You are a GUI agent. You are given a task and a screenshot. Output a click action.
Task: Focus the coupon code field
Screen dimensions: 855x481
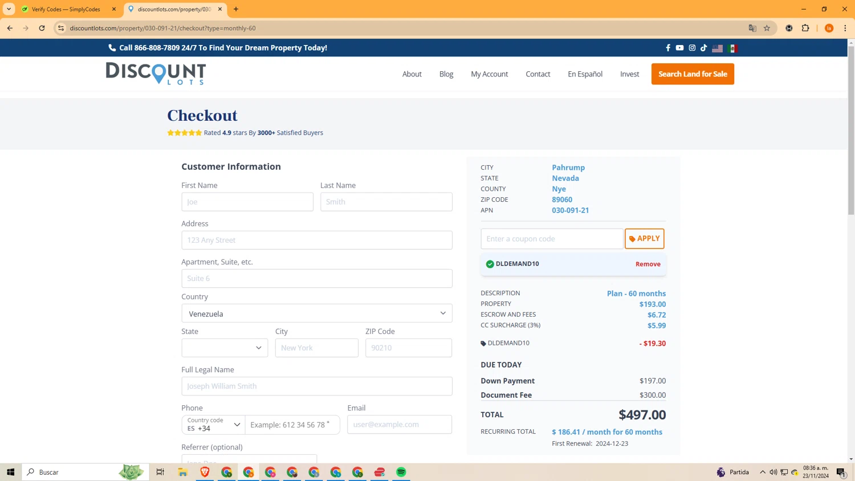point(552,239)
